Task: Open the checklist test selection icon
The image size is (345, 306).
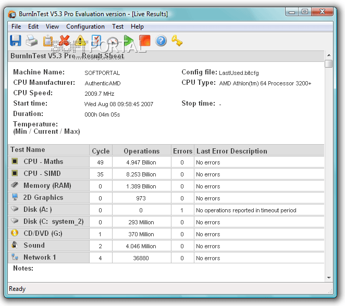Action: pos(96,41)
